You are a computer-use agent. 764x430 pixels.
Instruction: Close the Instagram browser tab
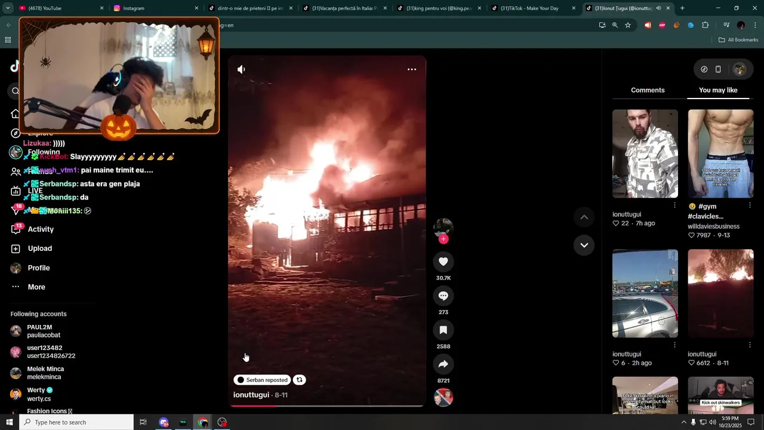click(196, 8)
